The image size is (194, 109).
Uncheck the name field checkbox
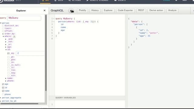point(3,91)
